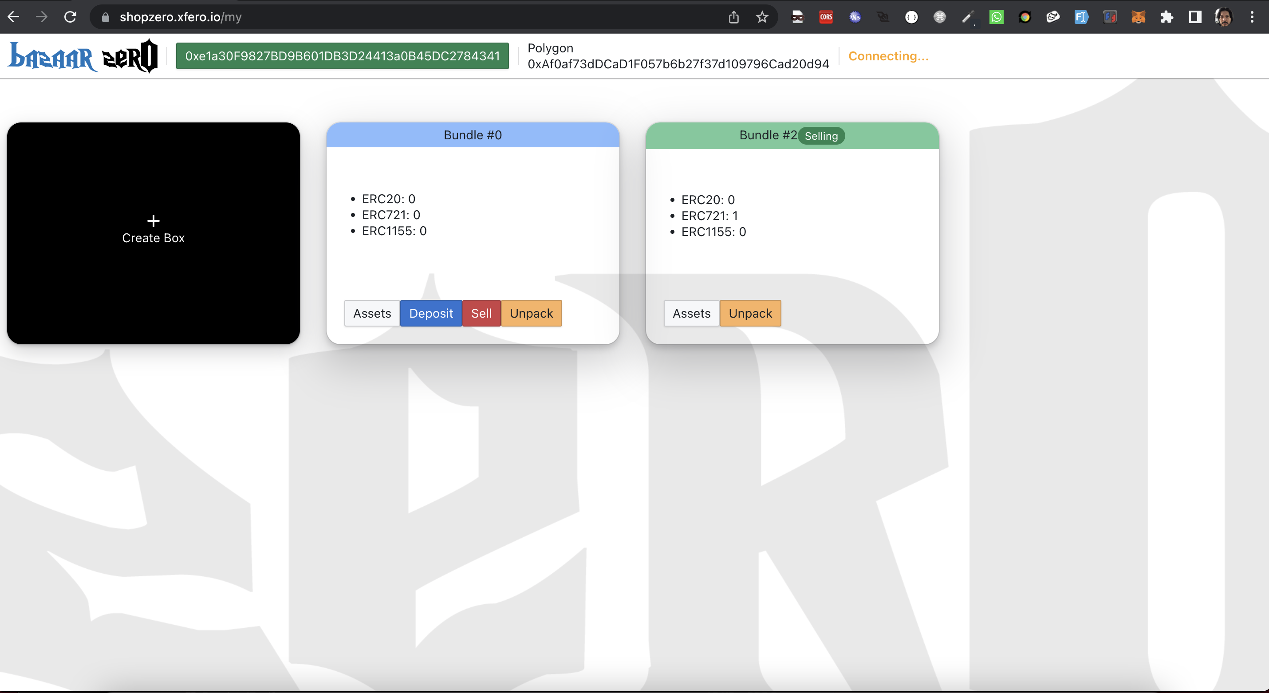Screen dimensions: 1269x693
Task: Open the Extensions puzzle-piece menu
Action: point(1167,17)
